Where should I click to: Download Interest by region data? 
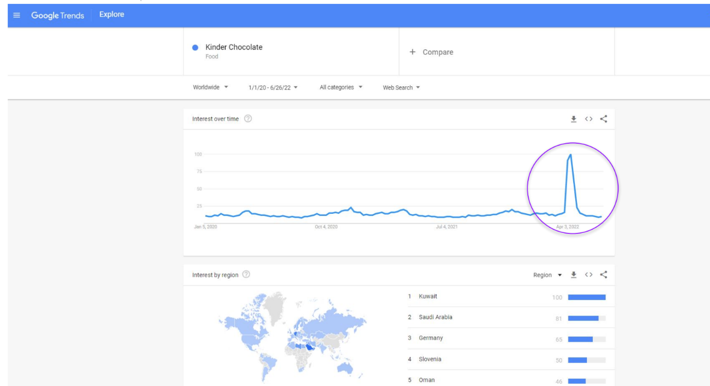[574, 274]
